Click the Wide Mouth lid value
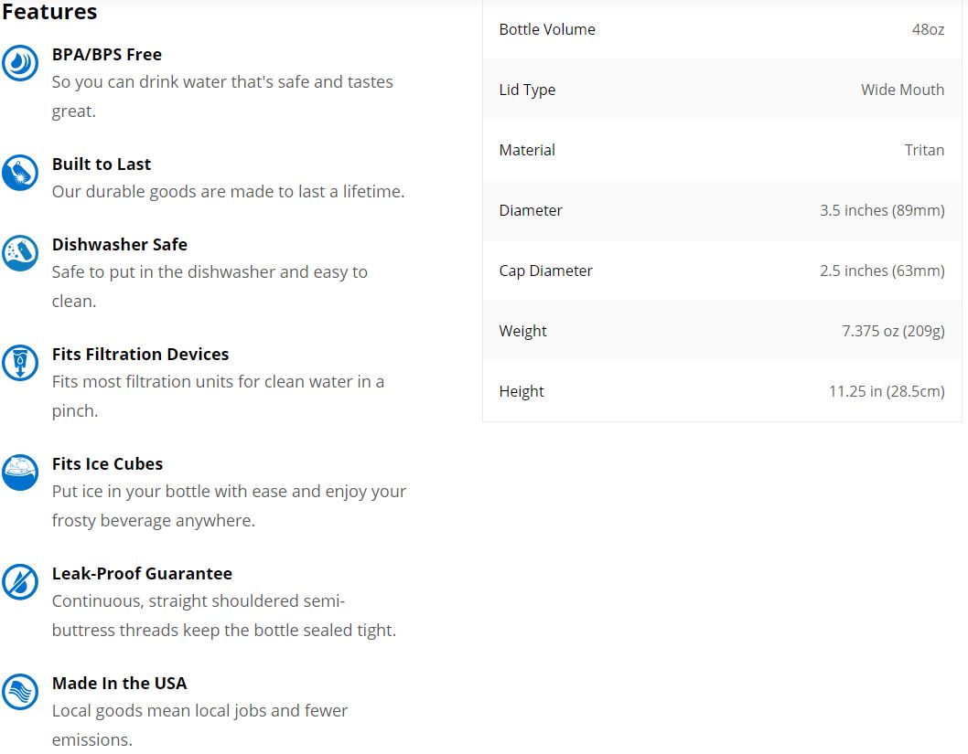This screenshot has width=968, height=754. pos(902,90)
